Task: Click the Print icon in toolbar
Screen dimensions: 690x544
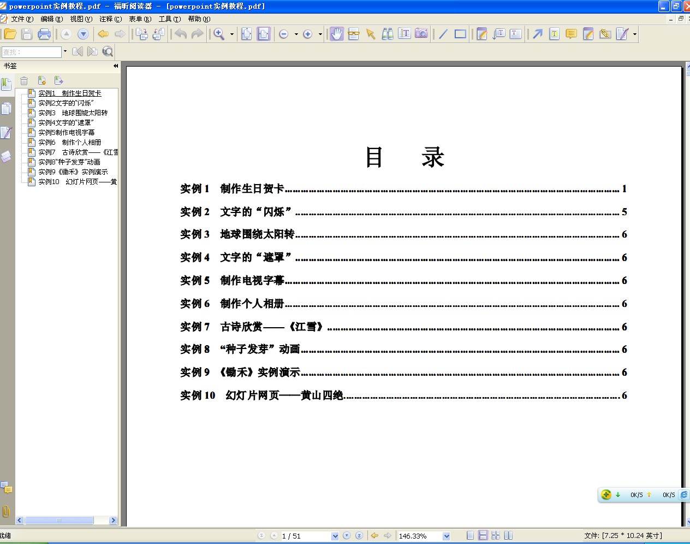Action: 44,34
